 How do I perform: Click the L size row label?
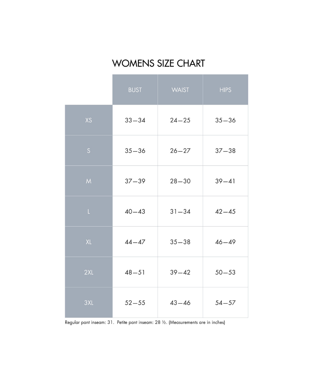pyautogui.click(x=89, y=211)
